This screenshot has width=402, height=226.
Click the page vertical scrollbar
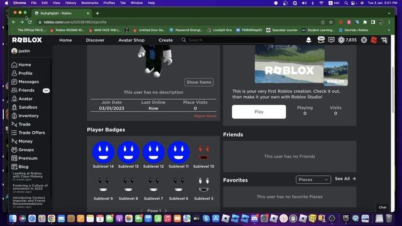[x=393, y=90]
